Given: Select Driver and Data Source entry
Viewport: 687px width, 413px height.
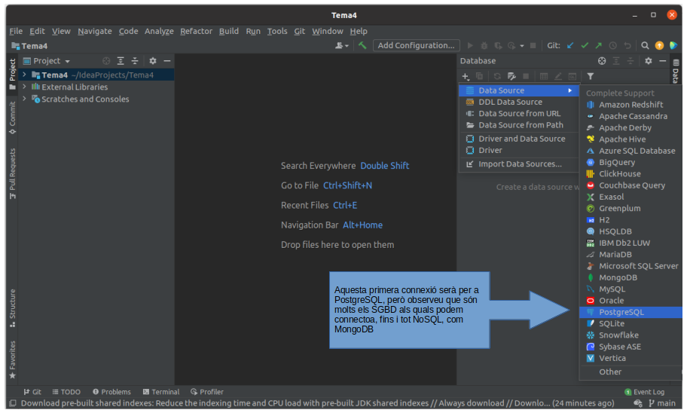Looking at the screenshot, I should (519, 139).
